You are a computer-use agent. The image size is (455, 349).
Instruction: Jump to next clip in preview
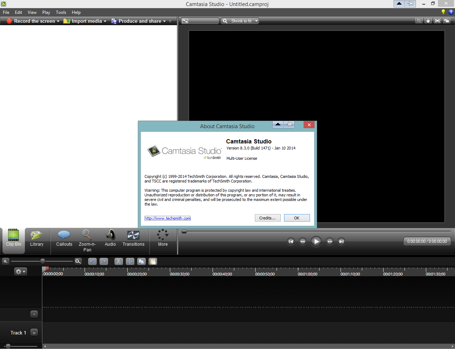click(x=341, y=241)
